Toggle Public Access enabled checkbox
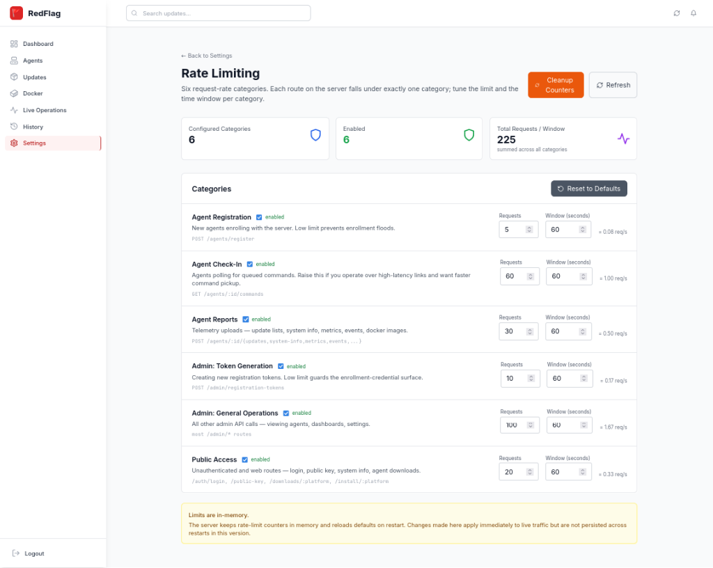This screenshot has width=713, height=568. pyautogui.click(x=244, y=459)
